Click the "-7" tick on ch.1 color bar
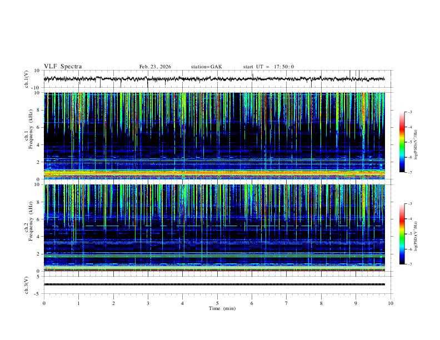The height and width of the screenshot is (340, 440). (x=409, y=173)
